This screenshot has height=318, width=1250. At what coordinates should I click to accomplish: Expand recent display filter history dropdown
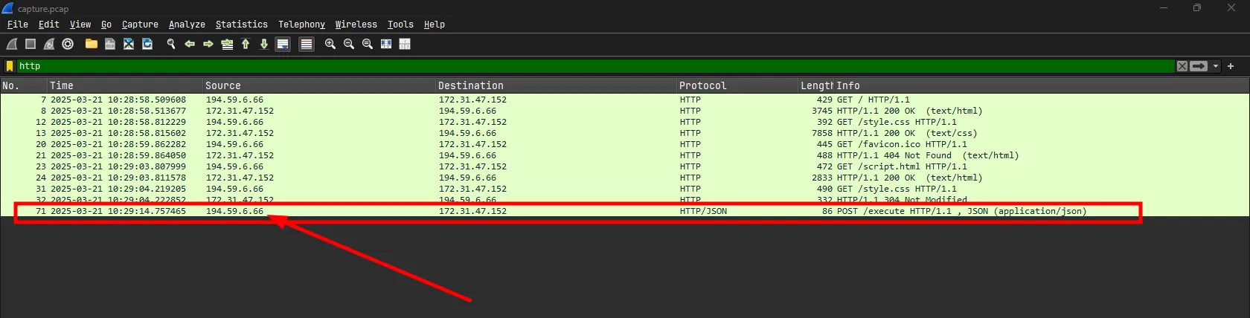pyautogui.click(x=1216, y=66)
